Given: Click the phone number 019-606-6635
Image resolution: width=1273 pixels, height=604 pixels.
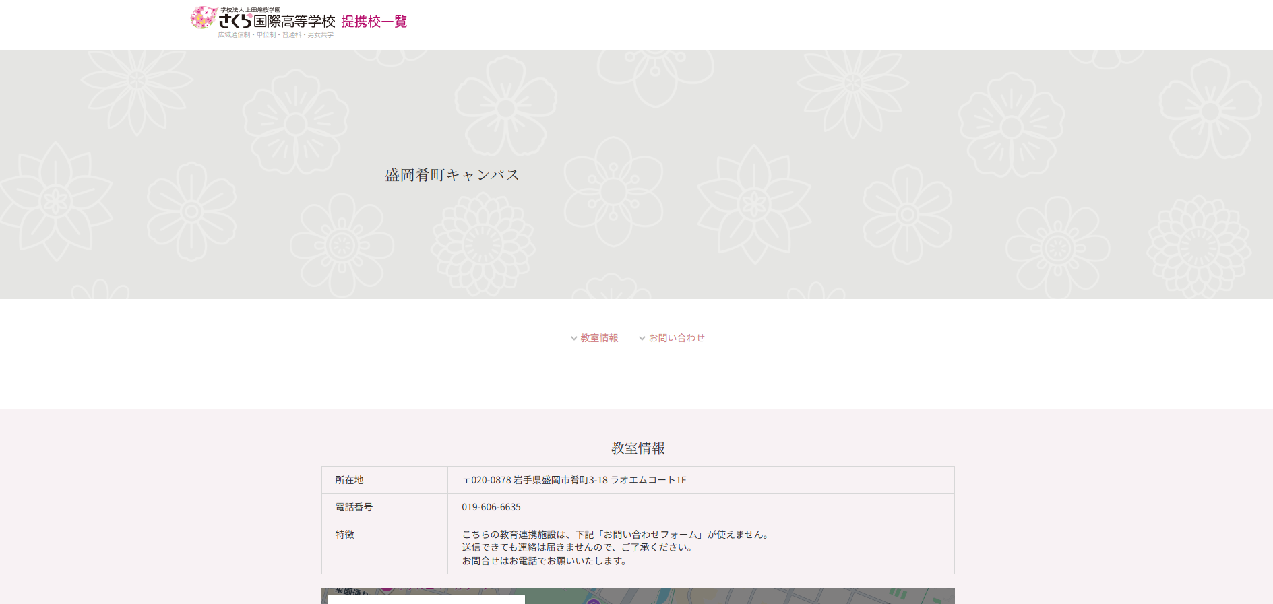Looking at the screenshot, I should (491, 507).
